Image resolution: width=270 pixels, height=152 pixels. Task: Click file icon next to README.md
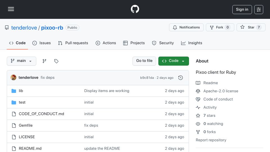[x=14, y=149]
